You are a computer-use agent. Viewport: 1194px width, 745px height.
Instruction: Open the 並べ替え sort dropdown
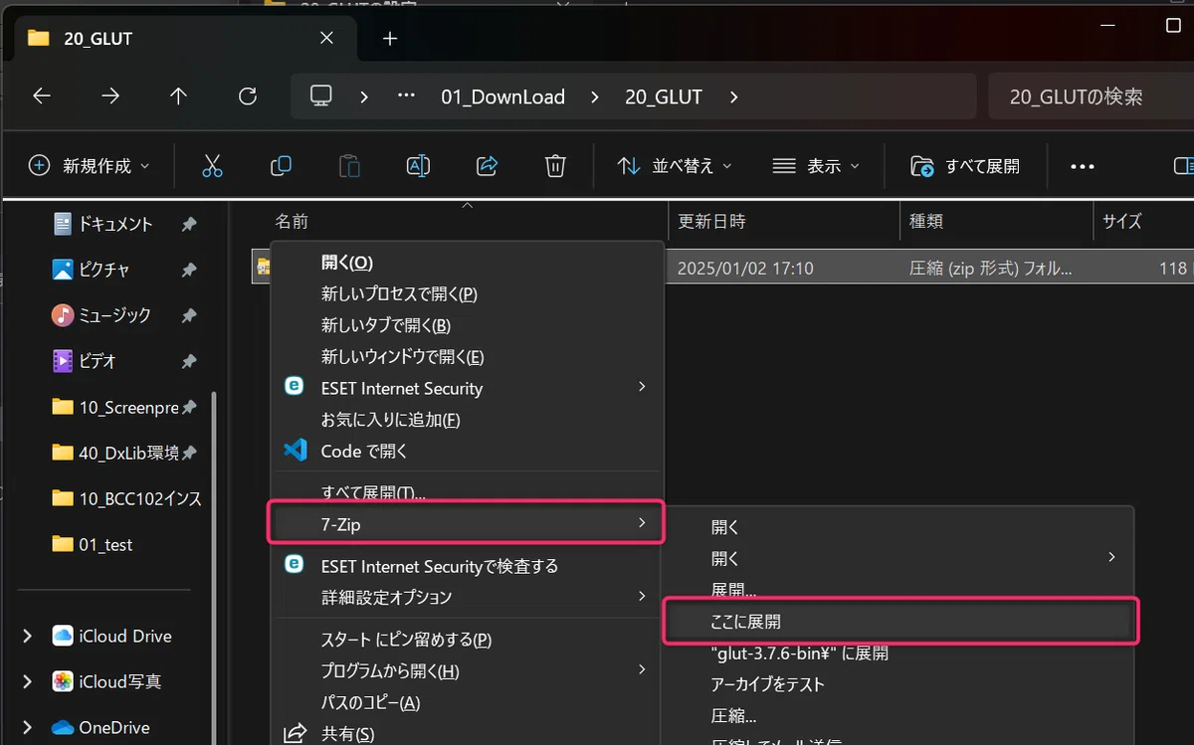tap(675, 166)
